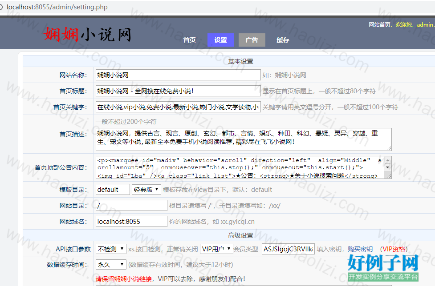The width and height of the screenshot is (435, 286).
Task: Focus the 网站域名 input field
Action: coord(131,222)
